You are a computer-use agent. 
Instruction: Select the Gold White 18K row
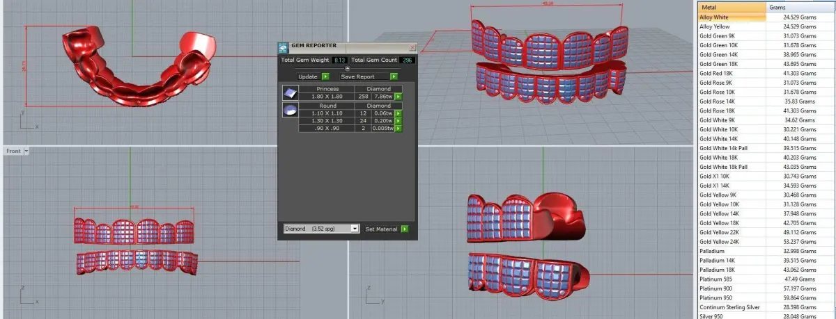[766, 158]
